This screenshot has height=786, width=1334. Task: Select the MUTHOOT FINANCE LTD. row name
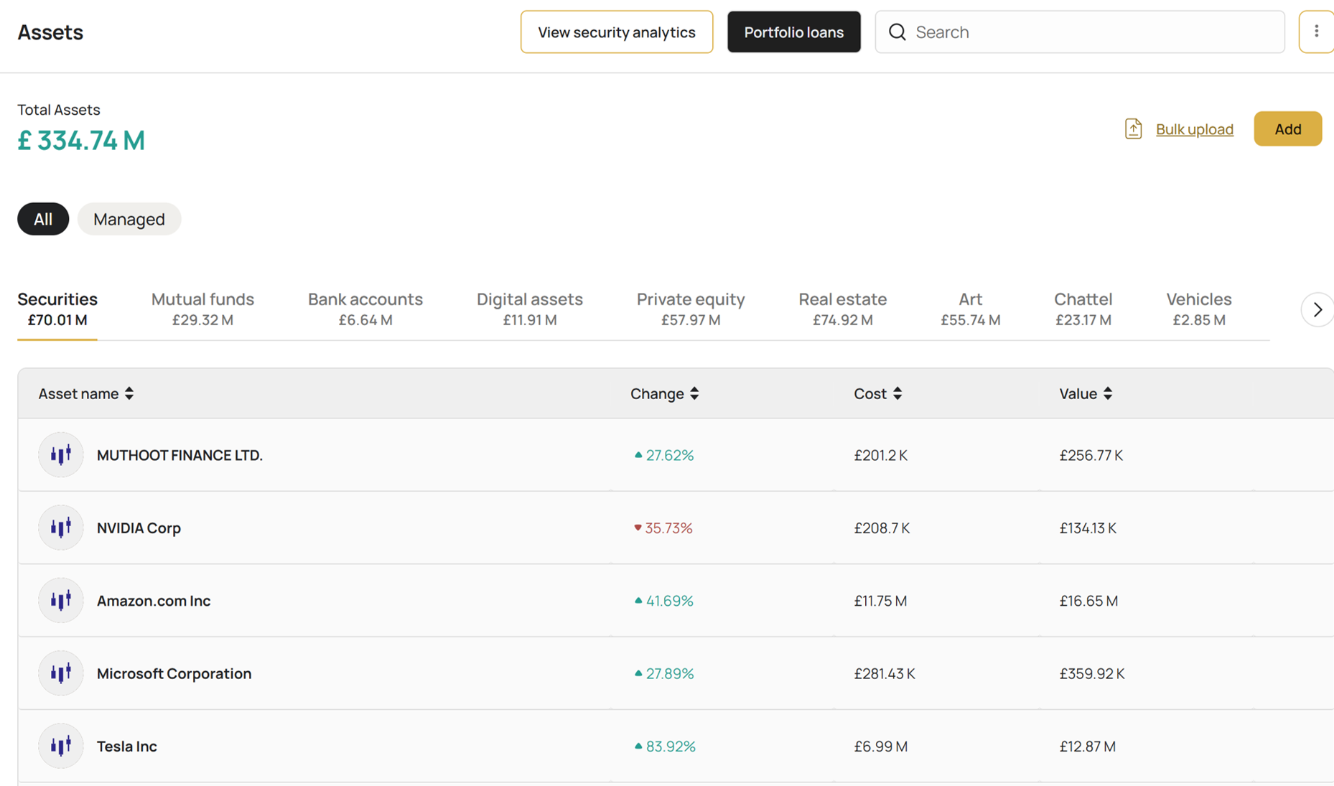[x=179, y=455]
